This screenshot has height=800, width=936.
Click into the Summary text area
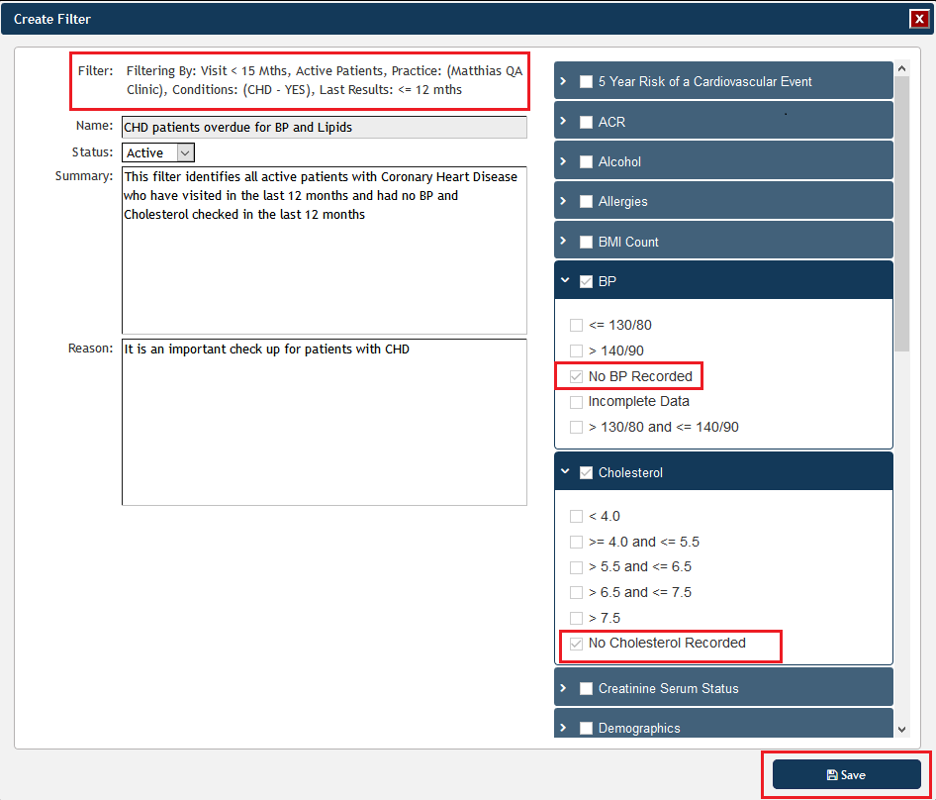point(325,250)
